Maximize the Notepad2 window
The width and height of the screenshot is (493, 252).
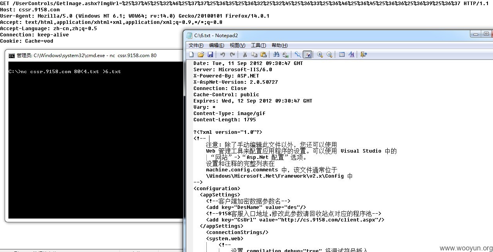click(486, 34)
